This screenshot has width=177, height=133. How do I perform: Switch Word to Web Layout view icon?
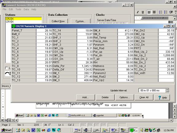coord(6,120)
